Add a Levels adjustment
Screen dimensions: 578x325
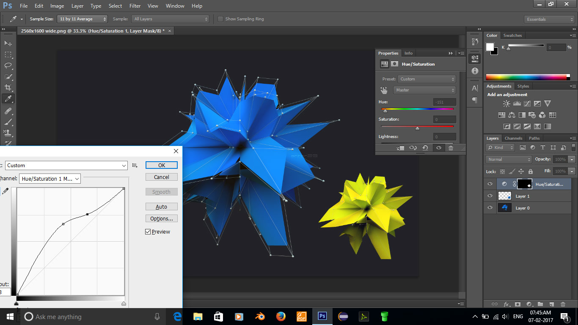(517, 103)
